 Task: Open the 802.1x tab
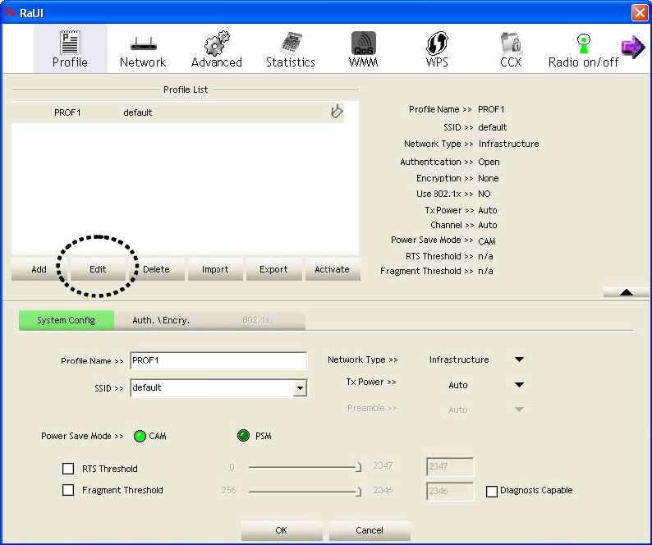(x=256, y=320)
